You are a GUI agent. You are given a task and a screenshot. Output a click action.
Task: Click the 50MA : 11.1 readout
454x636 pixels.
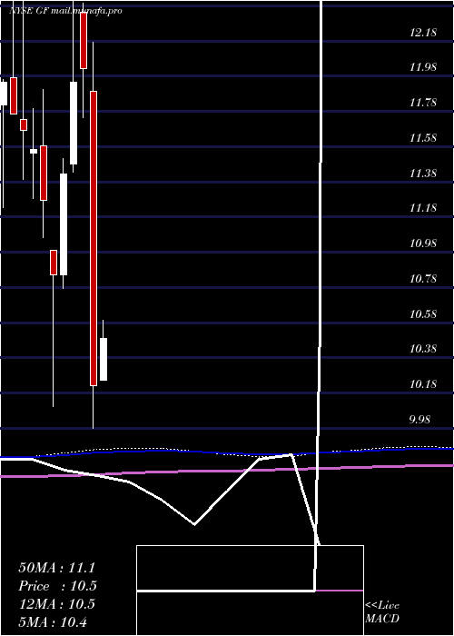click(x=58, y=568)
